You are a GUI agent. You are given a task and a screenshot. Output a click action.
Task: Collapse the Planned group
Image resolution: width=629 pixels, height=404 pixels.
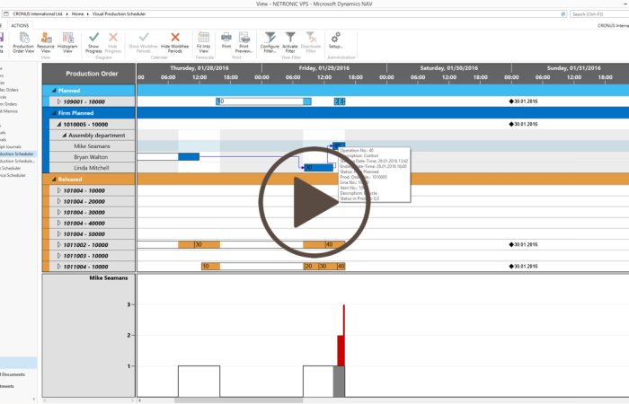[54, 91]
